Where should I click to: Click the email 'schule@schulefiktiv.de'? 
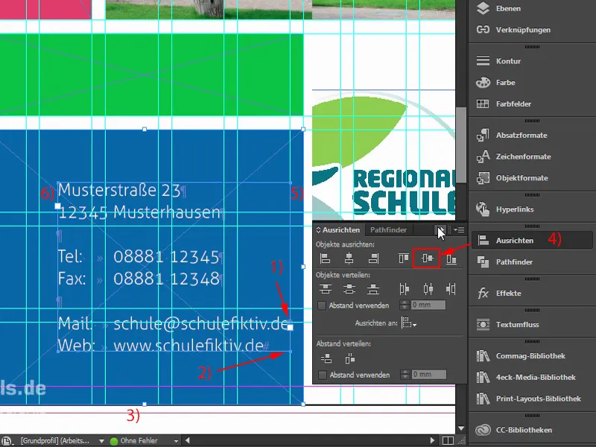coord(200,323)
